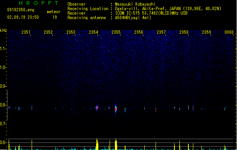Click the HROFFT title text
Image resolution: width=237 pixels, height=150 pixels.
click(x=38, y=3)
